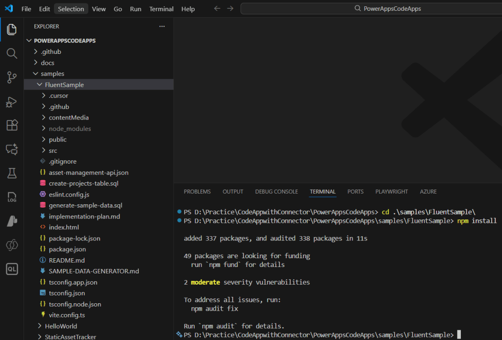Viewport: 502px width, 340px height.
Task: Open the Terminal menu
Action: click(x=161, y=9)
